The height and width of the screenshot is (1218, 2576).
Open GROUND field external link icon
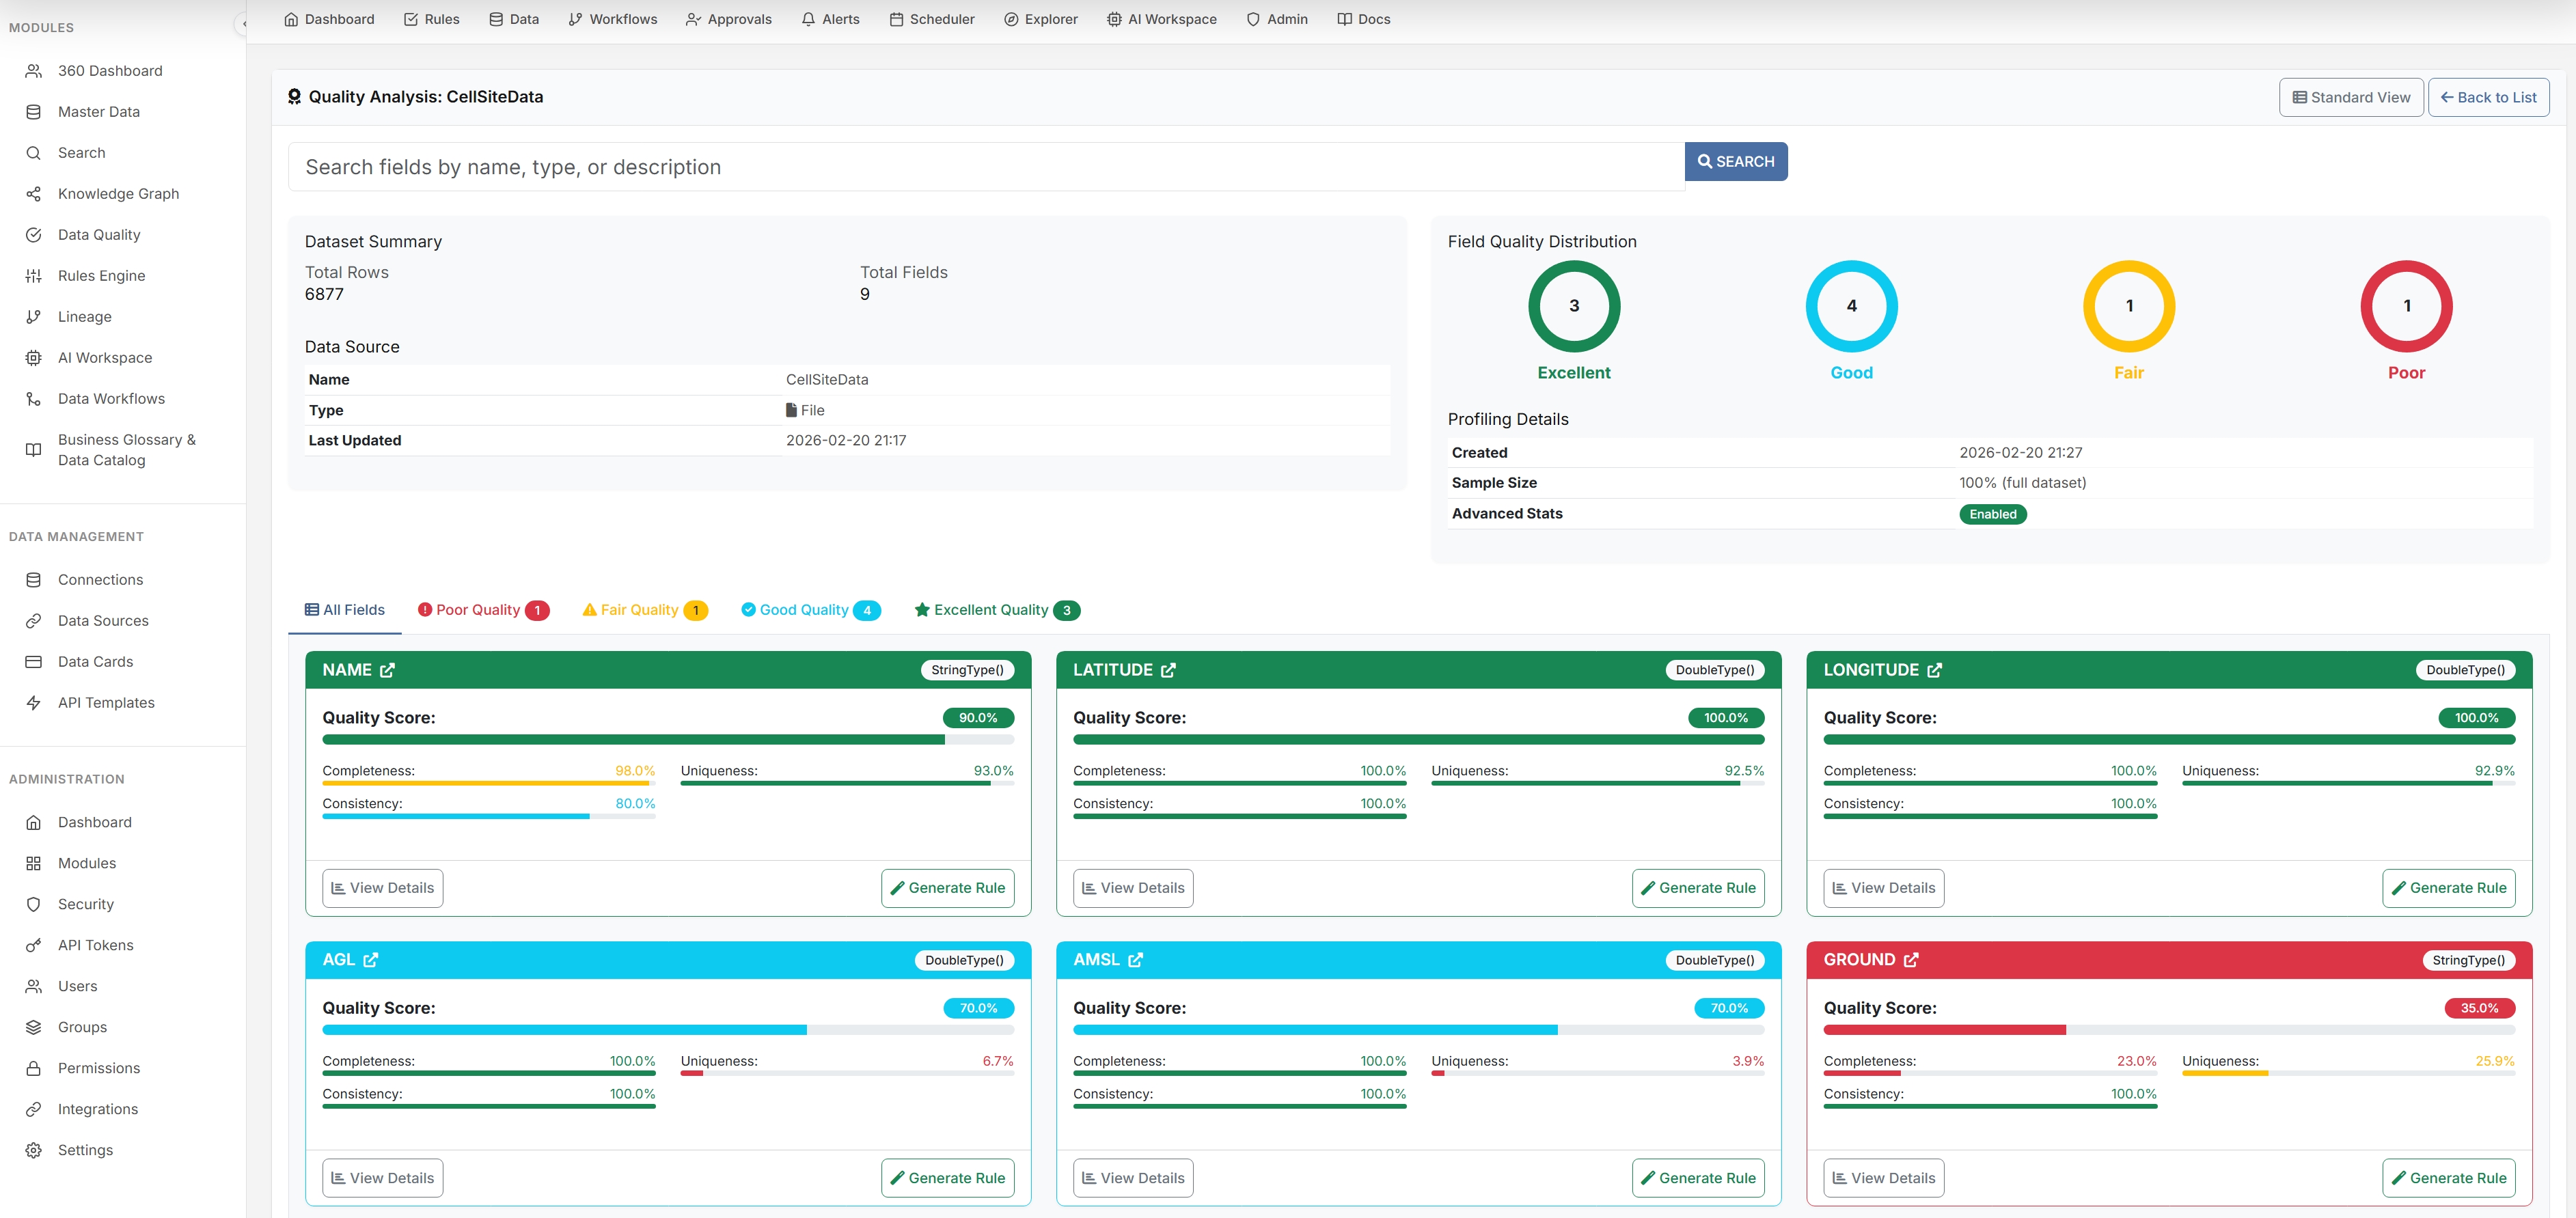click(x=1911, y=960)
